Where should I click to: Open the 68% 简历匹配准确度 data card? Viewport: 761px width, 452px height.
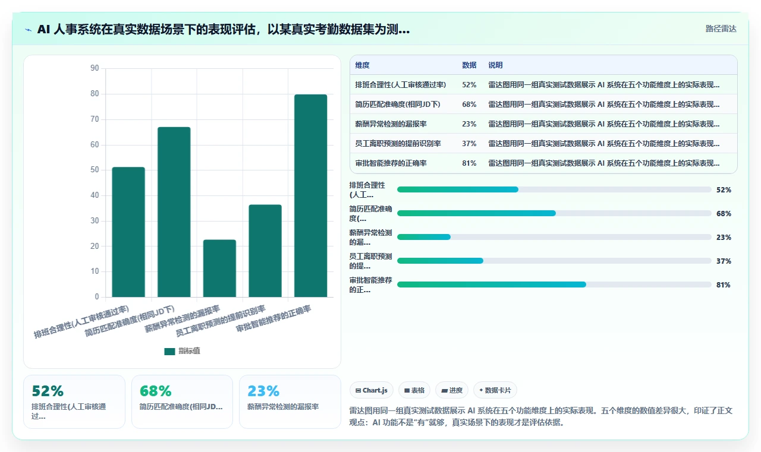(x=182, y=402)
